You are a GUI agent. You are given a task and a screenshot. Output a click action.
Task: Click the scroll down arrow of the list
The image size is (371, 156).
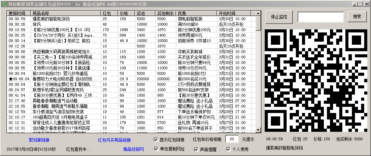pos(258,129)
